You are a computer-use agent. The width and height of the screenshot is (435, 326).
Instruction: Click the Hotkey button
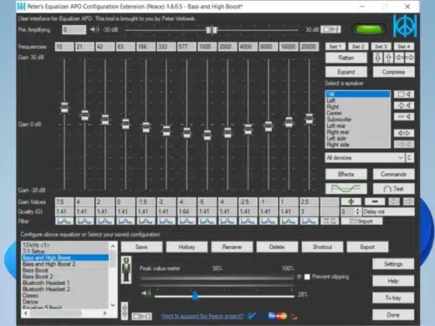186,247
